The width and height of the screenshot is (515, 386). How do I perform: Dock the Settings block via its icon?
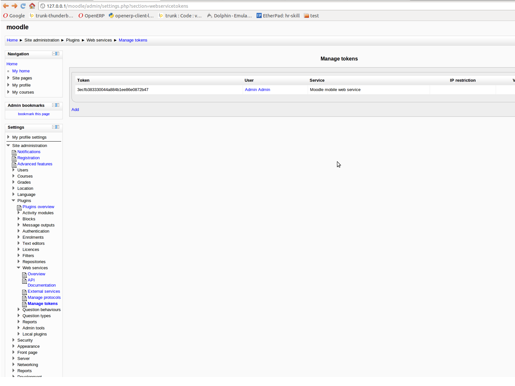[58, 127]
